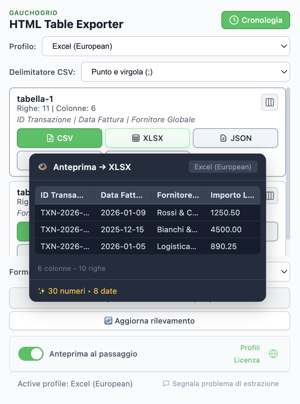
Task: Open the Profili link
Action: (x=250, y=348)
